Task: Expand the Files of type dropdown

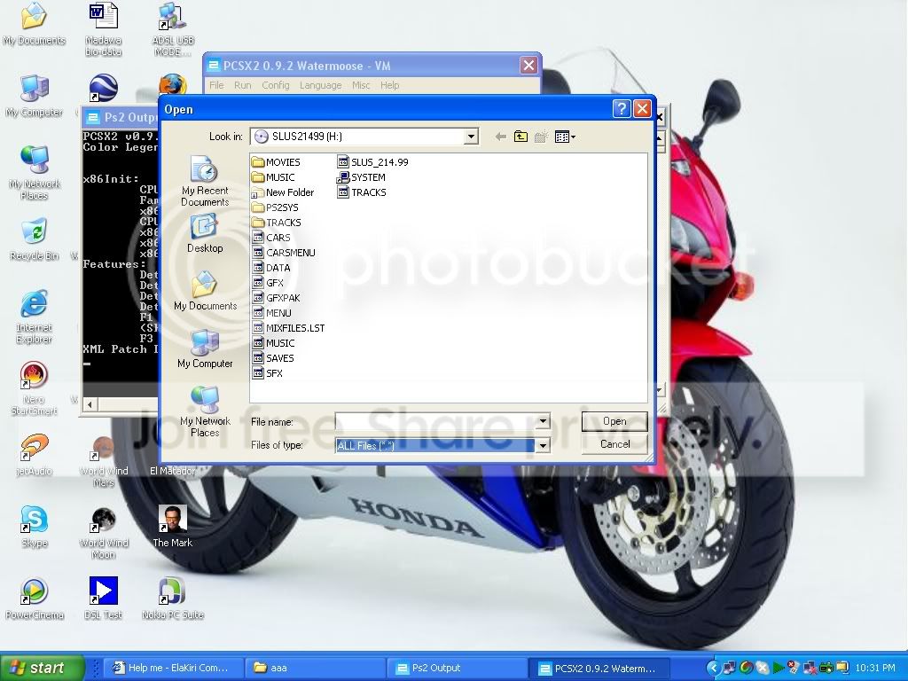Action: point(543,445)
